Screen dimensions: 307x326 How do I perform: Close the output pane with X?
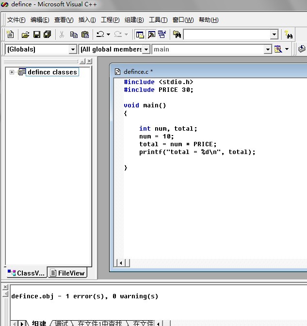[x=5, y=287]
